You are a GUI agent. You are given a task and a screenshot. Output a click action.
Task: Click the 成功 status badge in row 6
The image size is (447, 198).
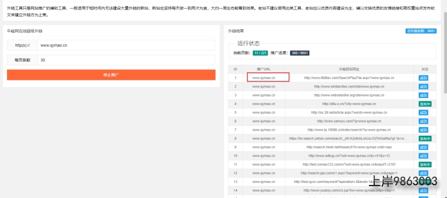(x=423, y=121)
